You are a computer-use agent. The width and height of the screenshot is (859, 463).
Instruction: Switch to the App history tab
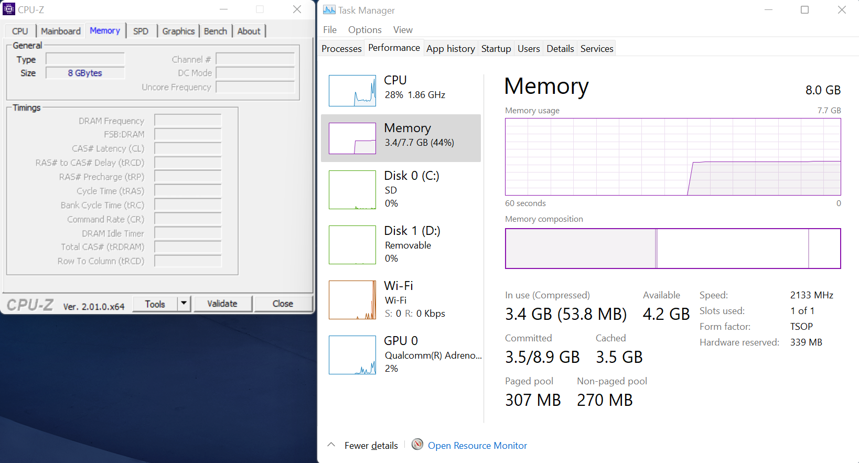coord(450,49)
